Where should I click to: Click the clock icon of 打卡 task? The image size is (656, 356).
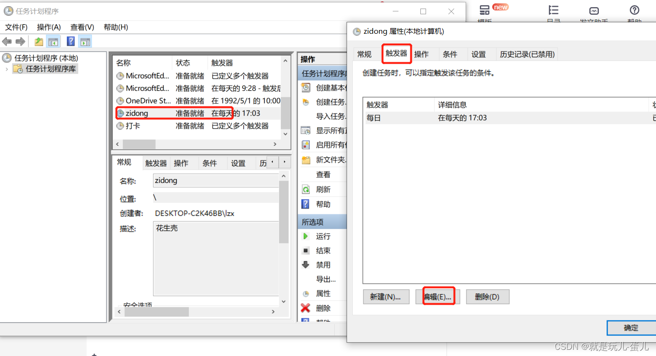pyautogui.click(x=120, y=126)
